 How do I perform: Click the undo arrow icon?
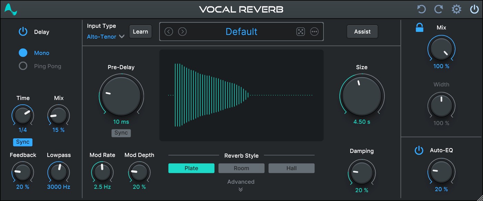click(x=421, y=9)
